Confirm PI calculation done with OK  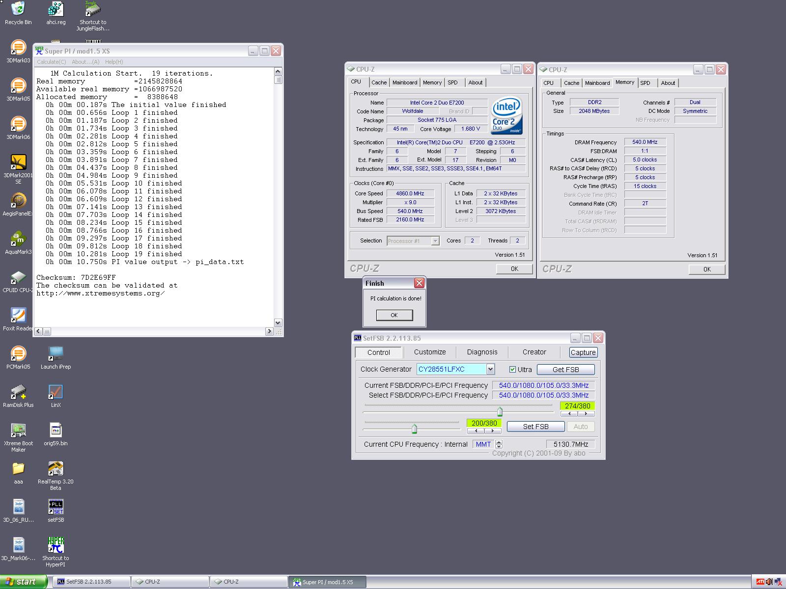point(394,315)
